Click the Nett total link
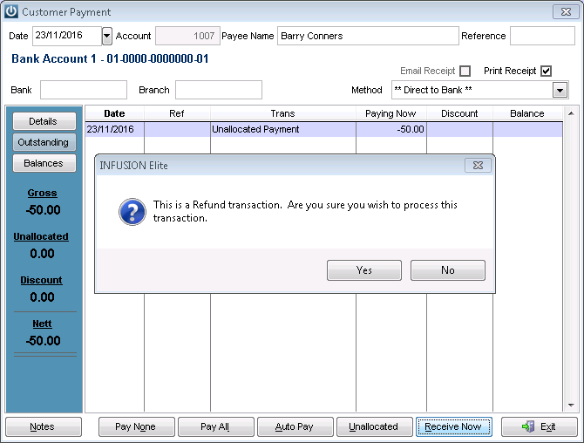This screenshot has height=443, width=584. [x=42, y=324]
